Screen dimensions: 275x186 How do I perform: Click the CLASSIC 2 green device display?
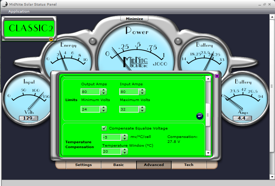[x=29, y=28]
